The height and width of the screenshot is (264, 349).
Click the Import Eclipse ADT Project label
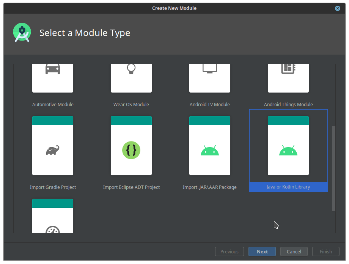pos(131,187)
